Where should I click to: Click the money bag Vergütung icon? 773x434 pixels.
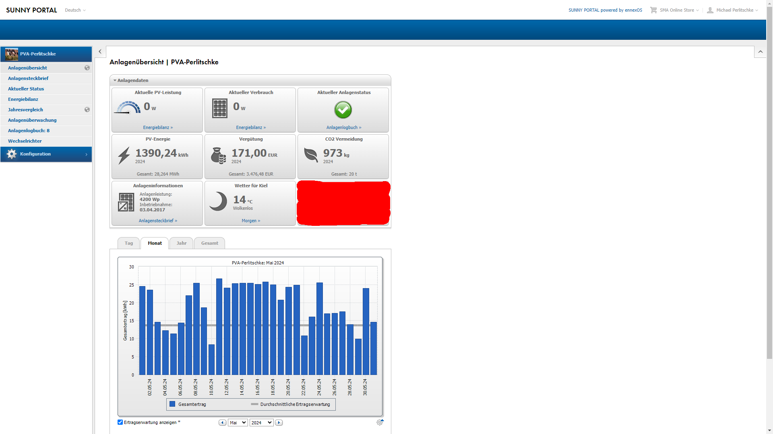pos(219,156)
